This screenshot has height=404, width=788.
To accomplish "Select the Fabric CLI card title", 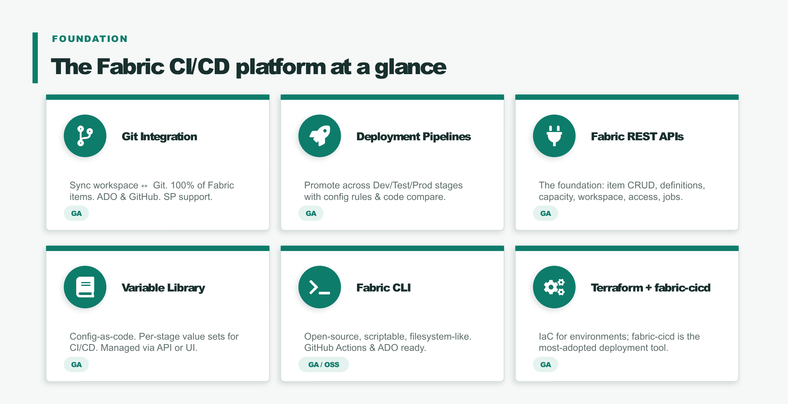I will (x=384, y=287).
